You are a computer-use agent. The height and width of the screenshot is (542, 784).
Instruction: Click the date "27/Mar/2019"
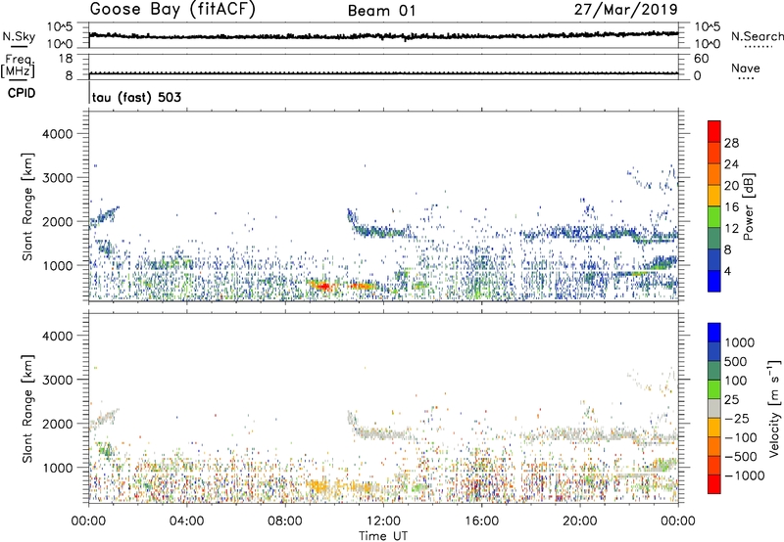(x=625, y=9)
